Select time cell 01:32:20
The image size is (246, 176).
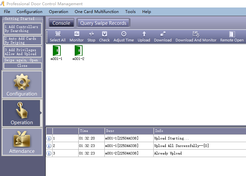coord(91,138)
